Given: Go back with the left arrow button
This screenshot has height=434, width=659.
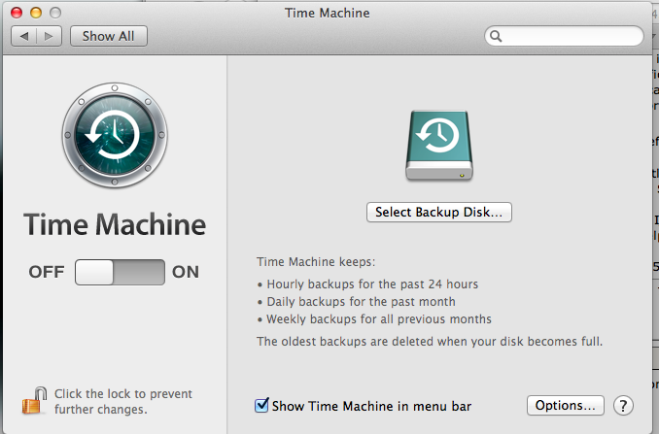Looking at the screenshot, I should point(24,36).
